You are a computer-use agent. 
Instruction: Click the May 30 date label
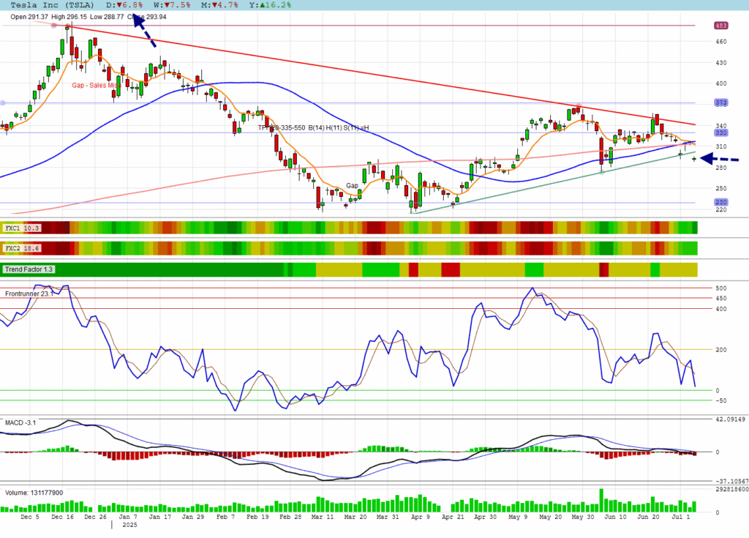[583, 517]
